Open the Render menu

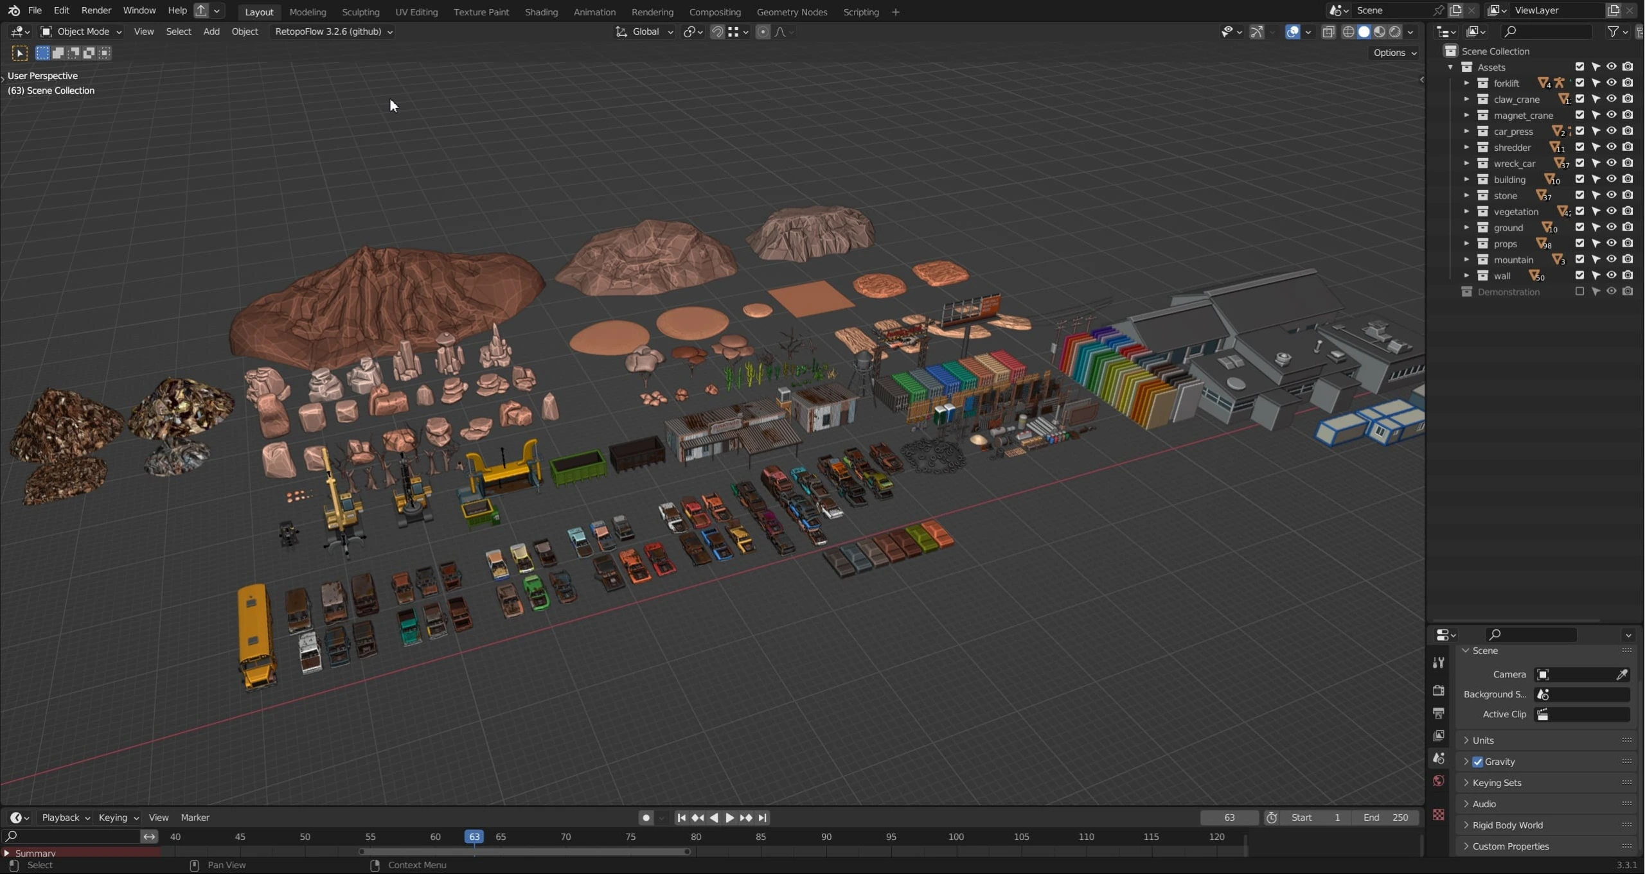[x=96, y=10]
